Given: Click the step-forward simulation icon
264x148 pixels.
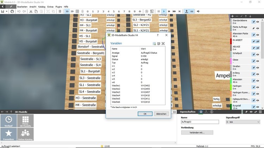Looking at the screenshot, I should coord(180,12).
